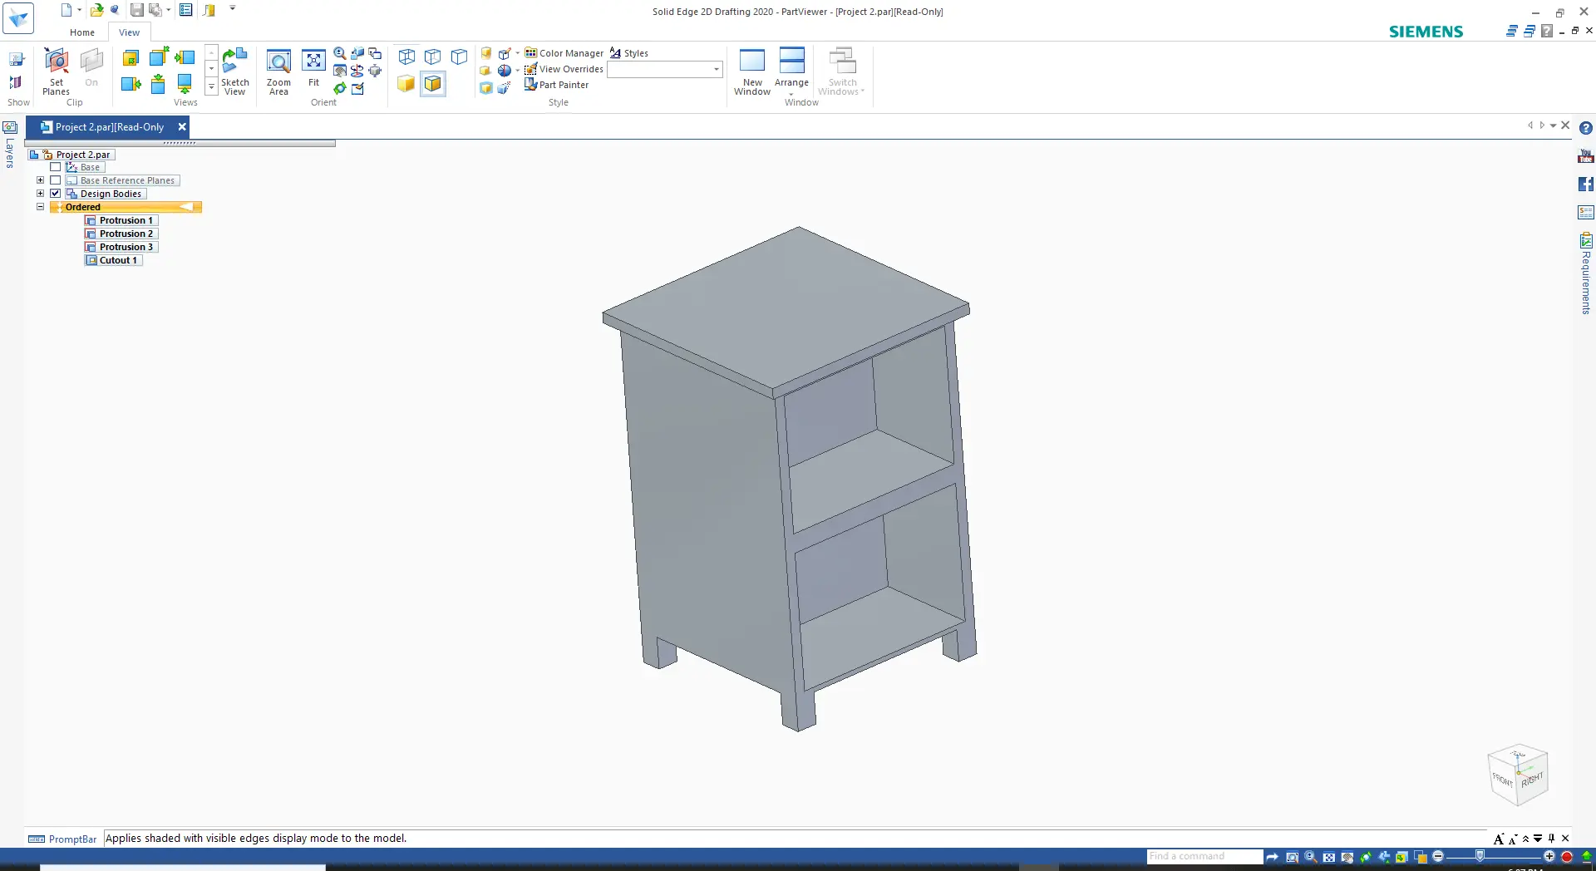Select Cutout 1 in feature tree
Image resolution: width=1596 pixels, height=871 pixels.
point(117,260)
